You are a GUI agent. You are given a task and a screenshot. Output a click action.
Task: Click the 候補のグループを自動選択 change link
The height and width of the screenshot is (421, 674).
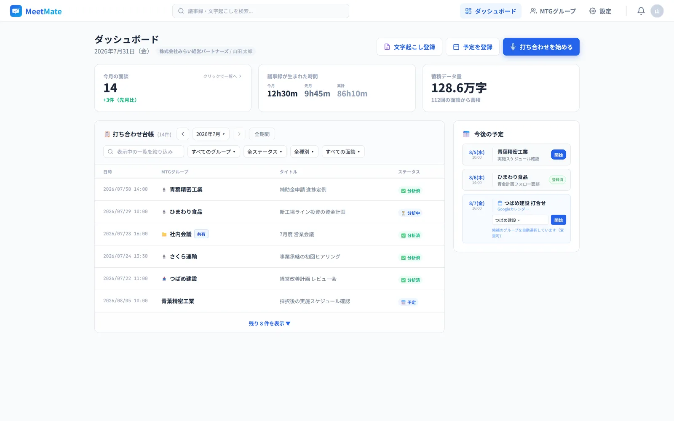[x=528, y=233]
